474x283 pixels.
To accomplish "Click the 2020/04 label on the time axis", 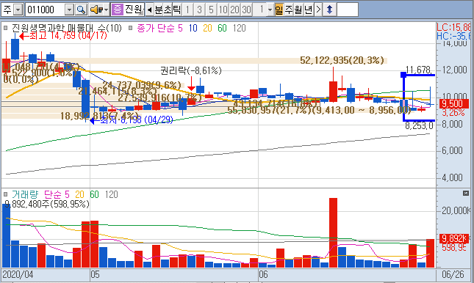I will [x=18, y=274].
